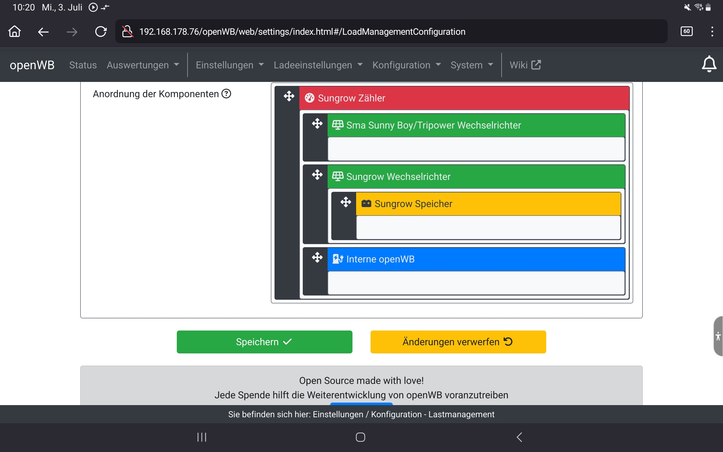Screen dimensions: 723x452
Task: Reload the page in the browser
Action: [x=101, y=32]
